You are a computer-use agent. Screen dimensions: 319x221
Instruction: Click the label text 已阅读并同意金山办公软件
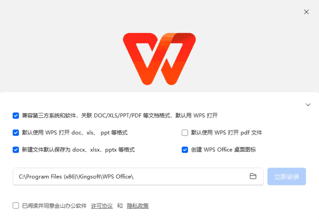[x=54, y=206]
